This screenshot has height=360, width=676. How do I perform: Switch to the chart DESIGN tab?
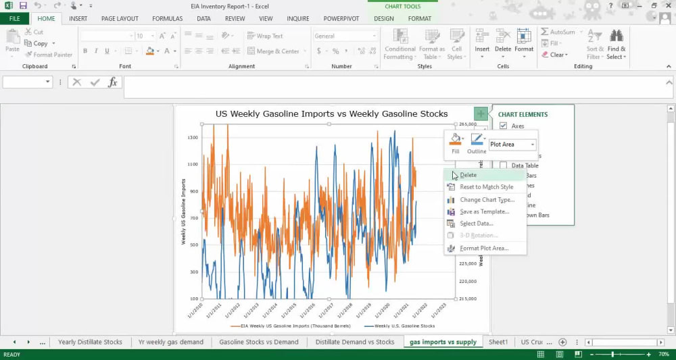click(384, 18)
